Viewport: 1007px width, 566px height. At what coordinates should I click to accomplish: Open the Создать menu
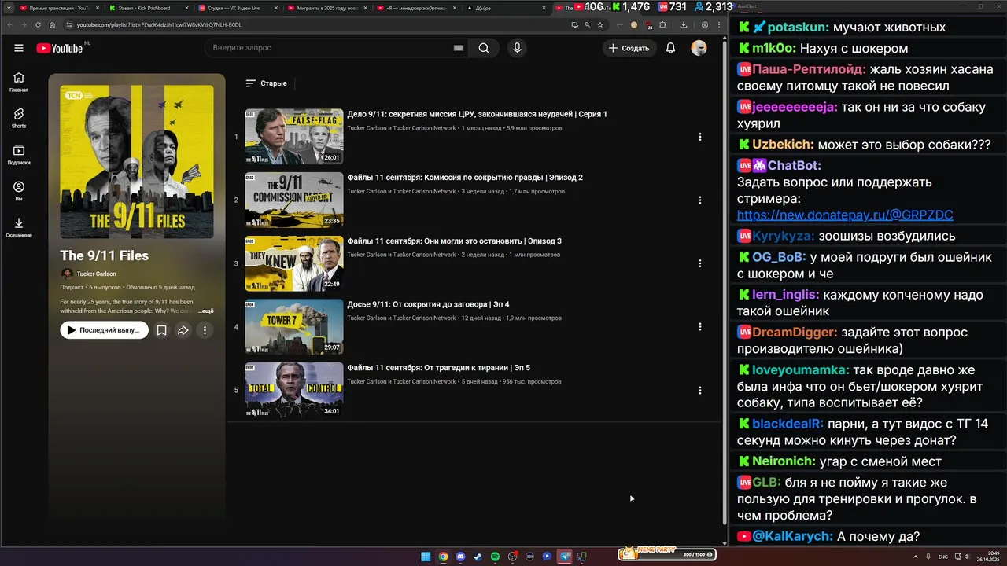tap(629, 48)
